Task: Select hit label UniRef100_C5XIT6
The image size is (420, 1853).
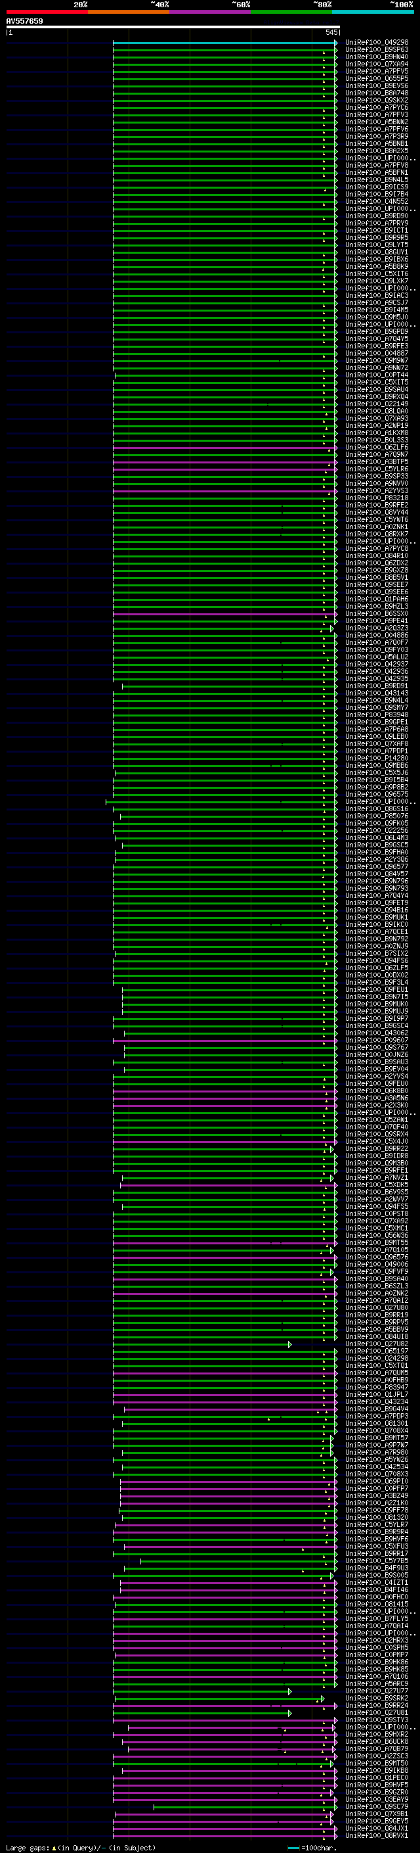Action: pyautogui.click(x=377, y=273)
